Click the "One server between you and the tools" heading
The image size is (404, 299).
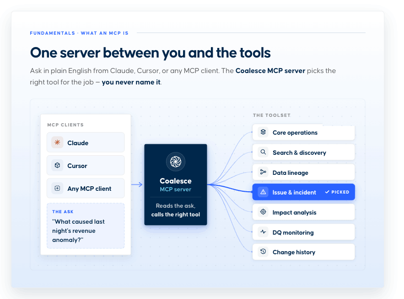coord(150,53)
